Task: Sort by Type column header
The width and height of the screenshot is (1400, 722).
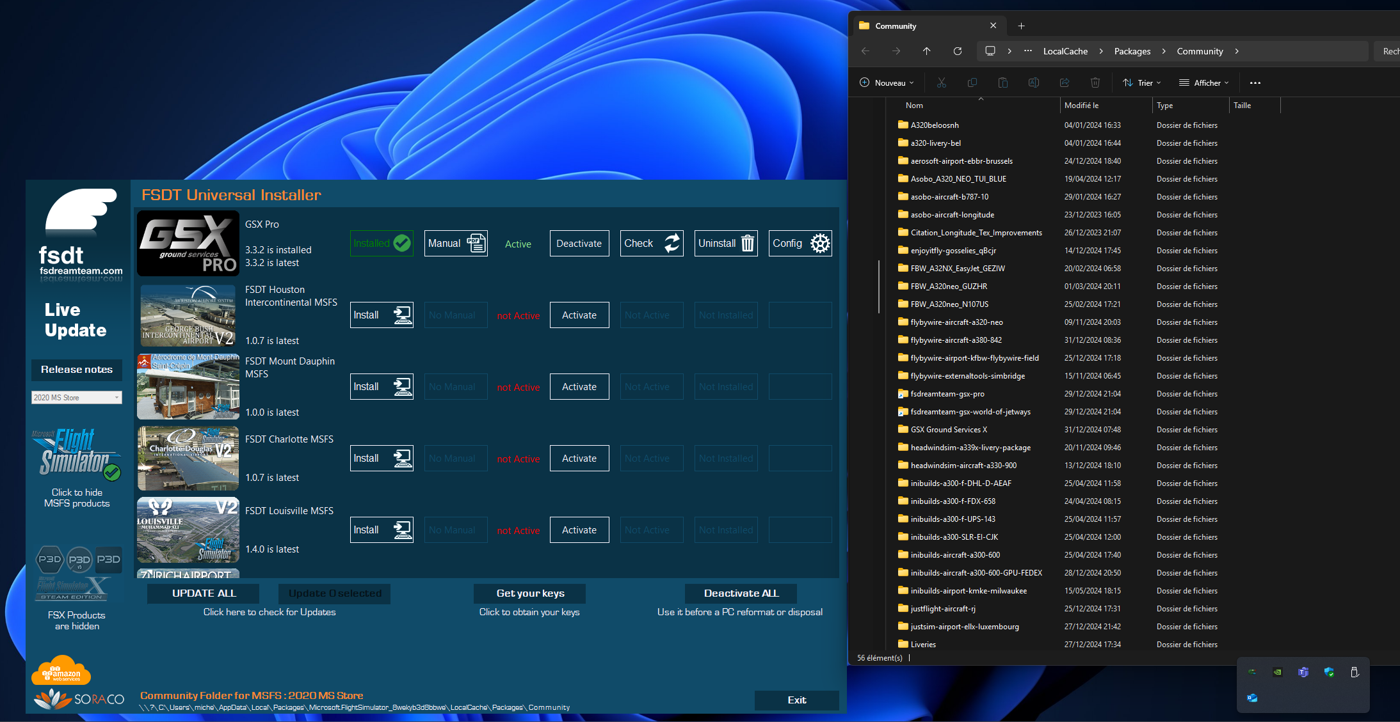Action: pyautogui.click(x=1165, y=106)
